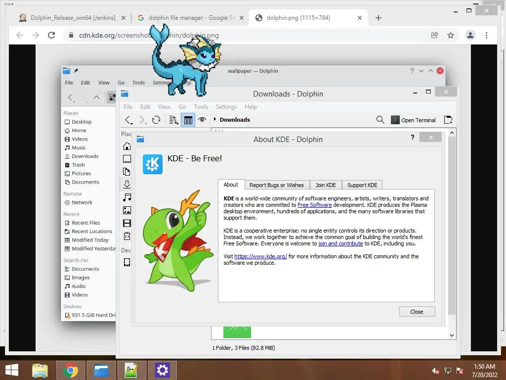Go back in the Chrome toolbar
This screenshot has height=380, width=506.
pyautogui.click(x=20, y=35)
